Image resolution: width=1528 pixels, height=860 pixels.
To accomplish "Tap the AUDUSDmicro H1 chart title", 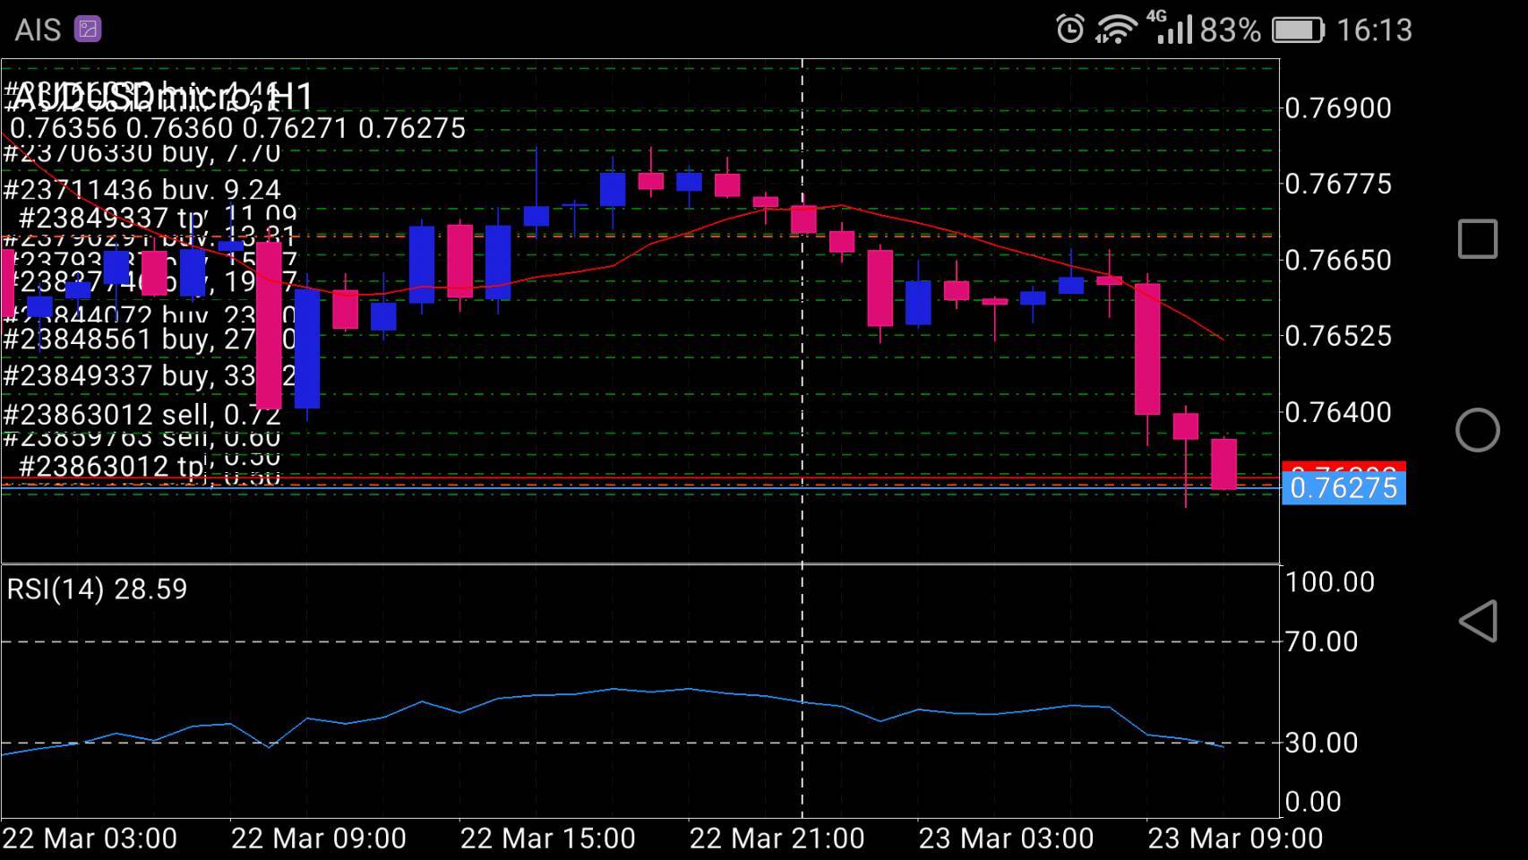I will 163,96.
